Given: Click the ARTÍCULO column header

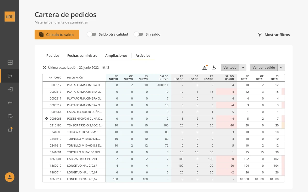Looking at the screenshot, I should click(x=55, y=78).
